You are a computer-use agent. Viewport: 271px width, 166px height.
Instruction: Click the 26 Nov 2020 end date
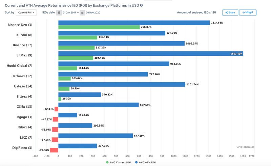click(x=93, y=12)
